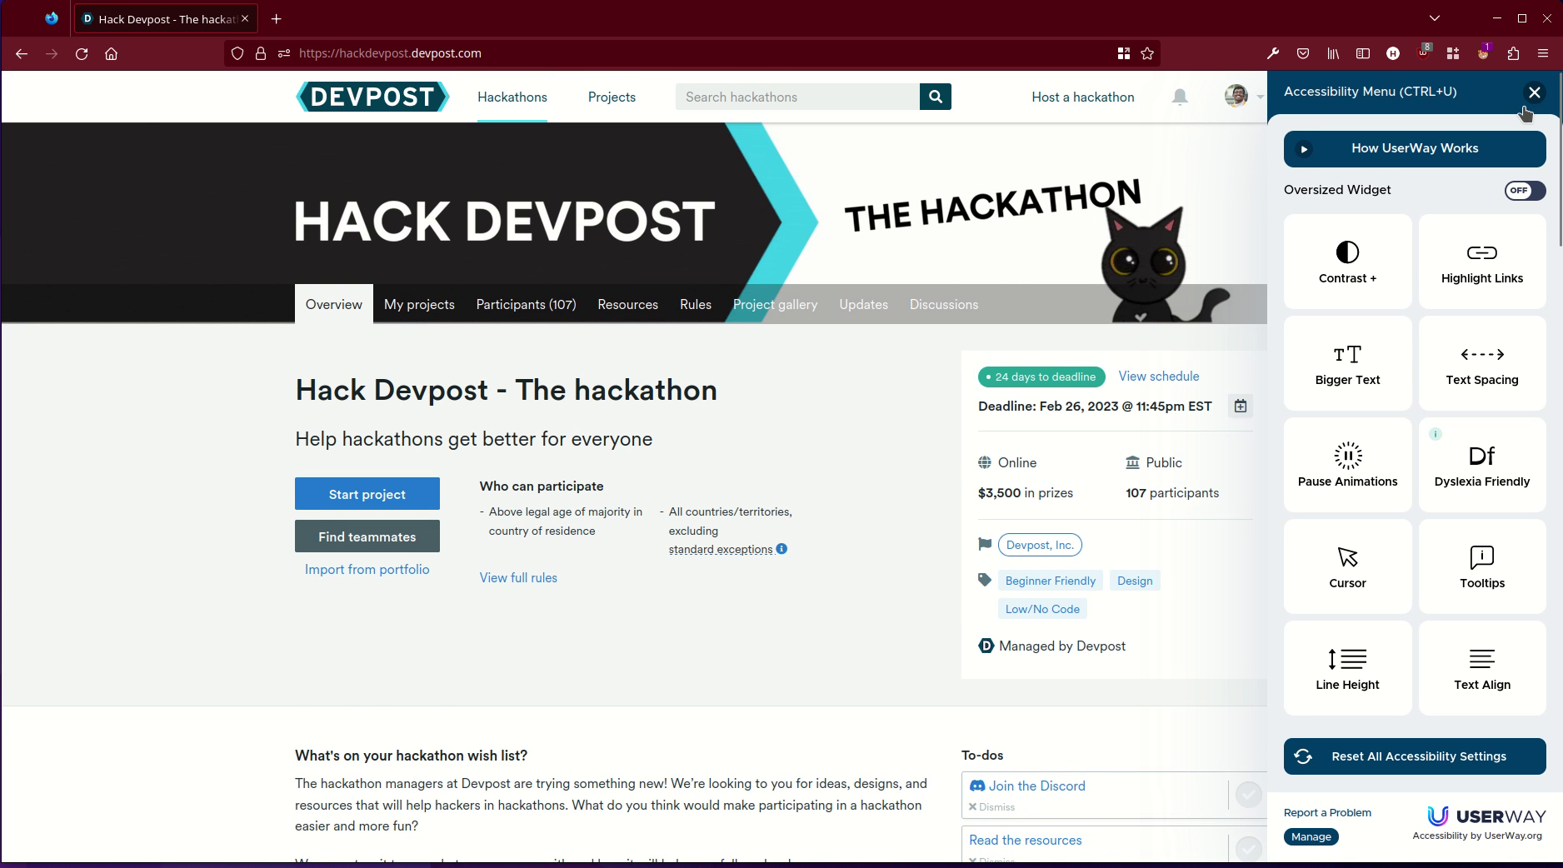Image resolution: width=1563 pixels, height=868 pixels.
Task: Open the Participants (107) tab
Action: click(x=526, y=304)
